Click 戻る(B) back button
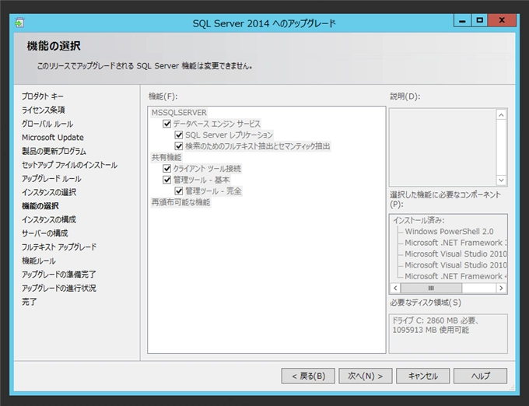The height and width of the screenshot is (406, 529). coord(308,376)
